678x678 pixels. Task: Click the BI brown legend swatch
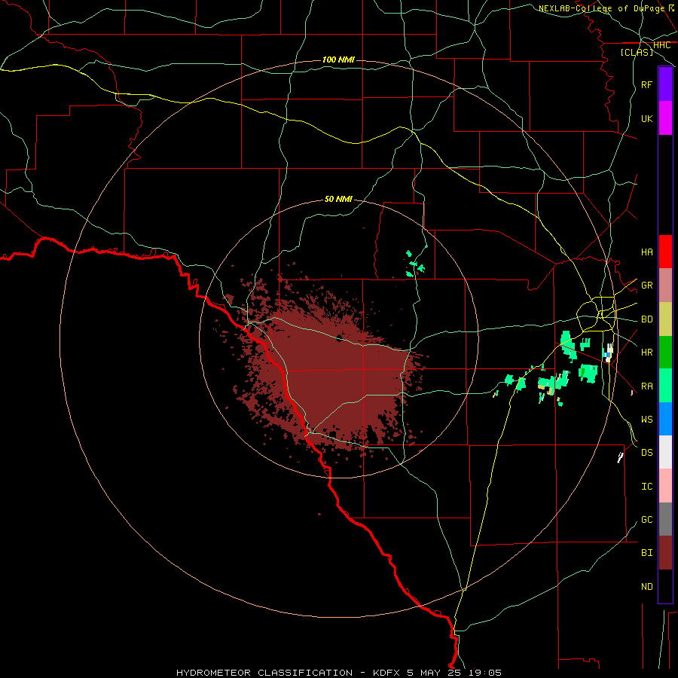coord(665,553)
